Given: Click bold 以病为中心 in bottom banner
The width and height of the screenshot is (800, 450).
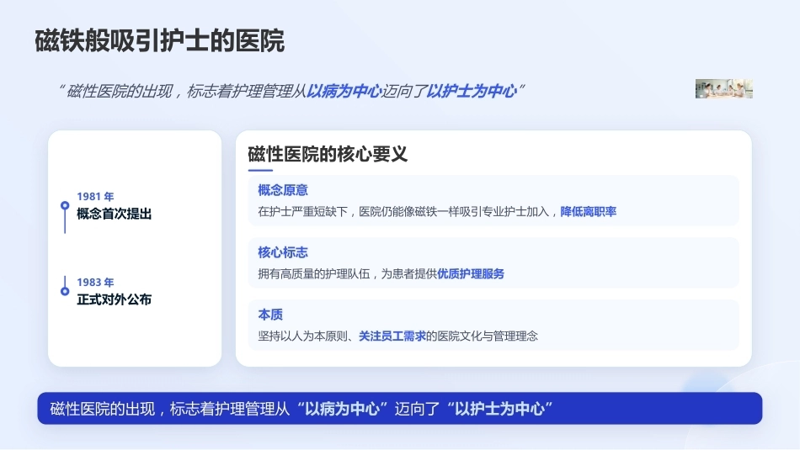Looking at the screenshot, I should point(342,409).
